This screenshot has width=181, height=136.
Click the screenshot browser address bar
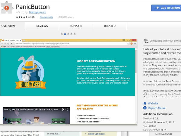click(71, 44)
